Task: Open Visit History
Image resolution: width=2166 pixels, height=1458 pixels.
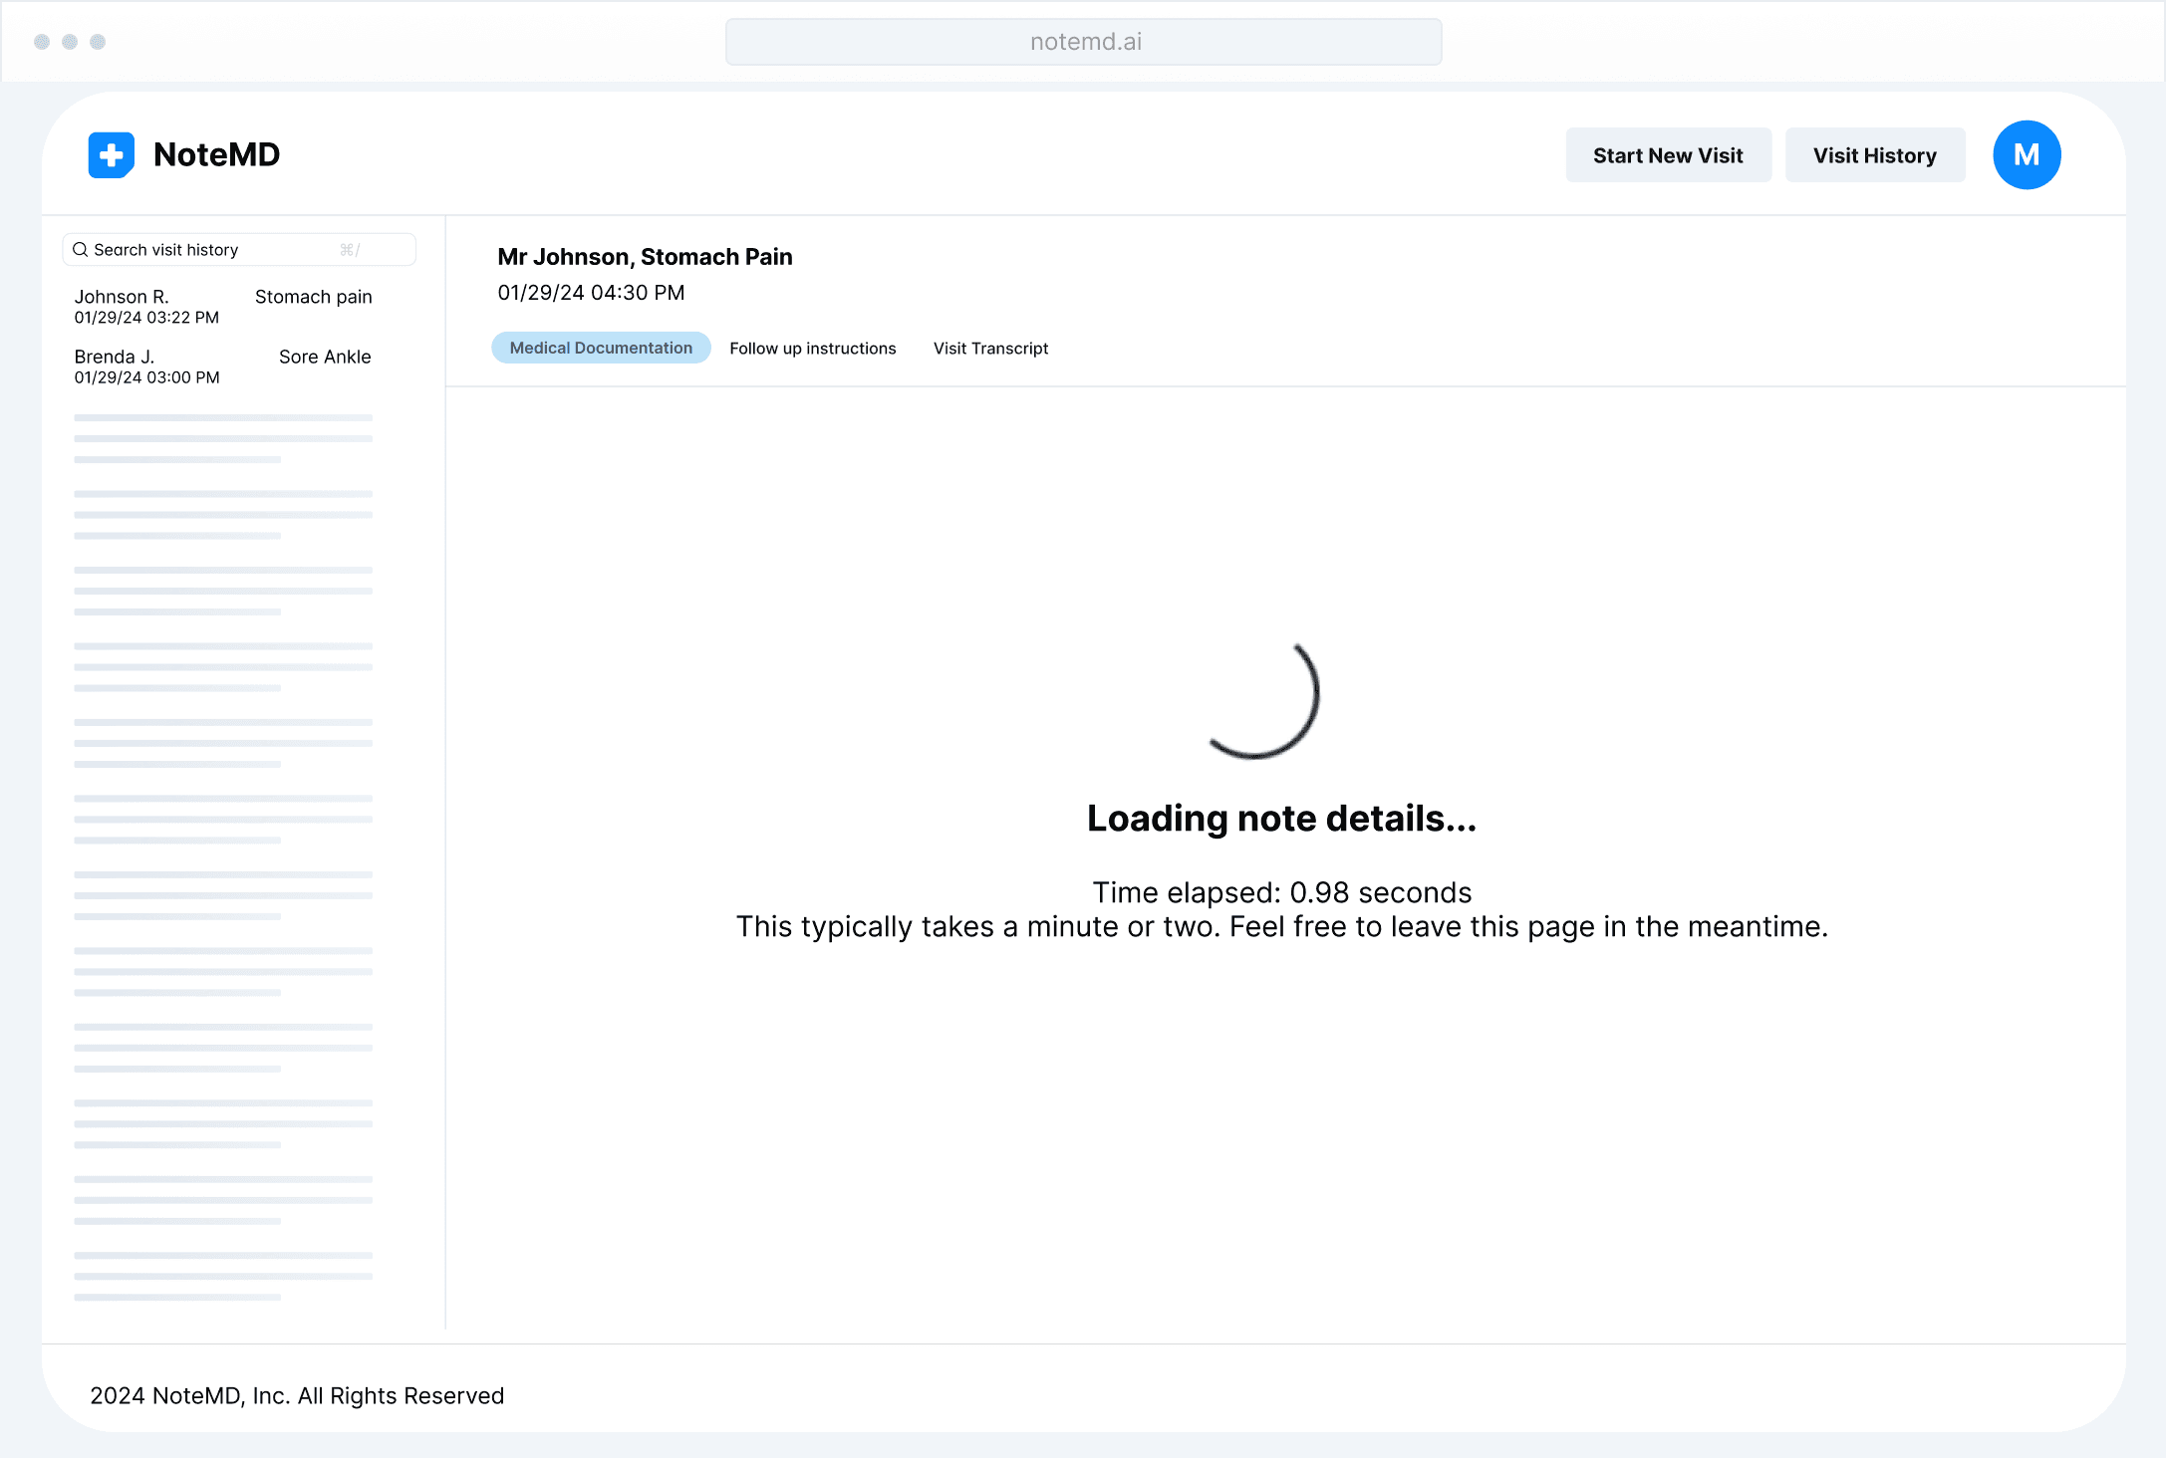Action: pos(1874,155)
